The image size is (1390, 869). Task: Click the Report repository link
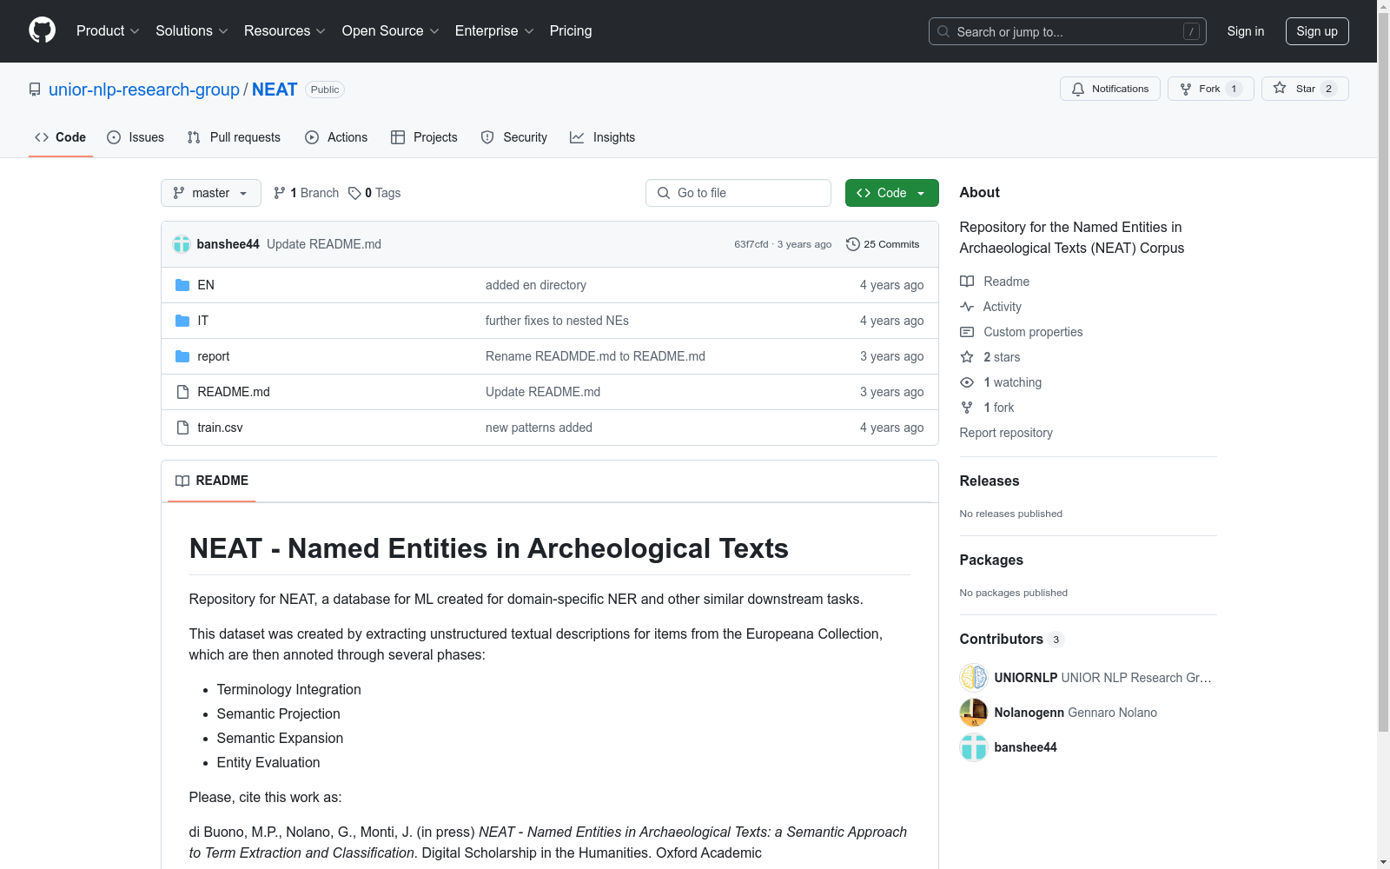(1006, 433)
